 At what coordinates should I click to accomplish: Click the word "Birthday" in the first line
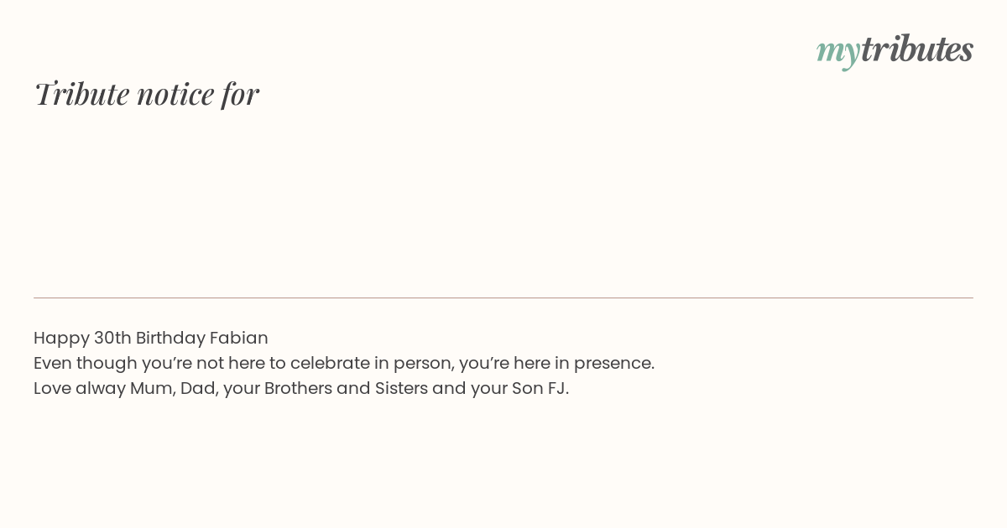click(170, 339)
